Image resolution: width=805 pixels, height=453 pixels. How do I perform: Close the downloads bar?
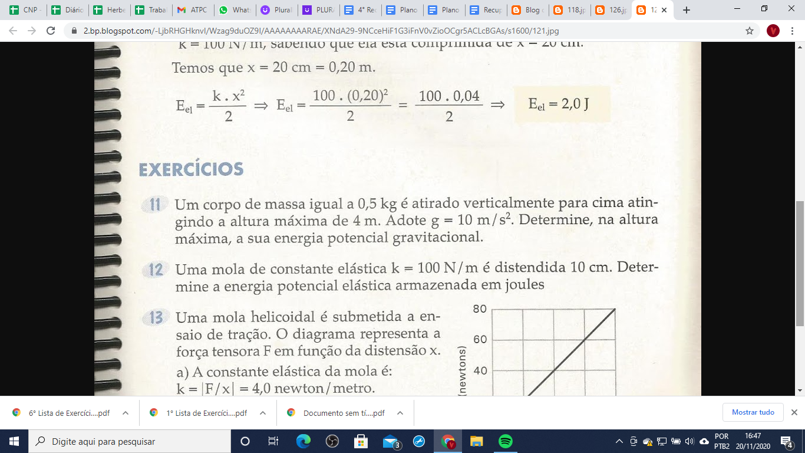[x=794, y=412]
